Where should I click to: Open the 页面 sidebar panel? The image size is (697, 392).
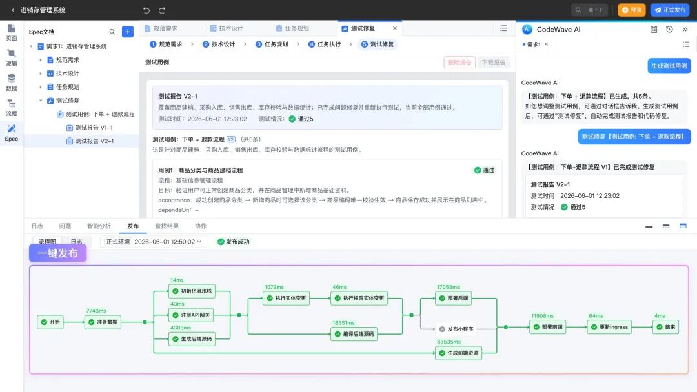click(x=12, y=32)
